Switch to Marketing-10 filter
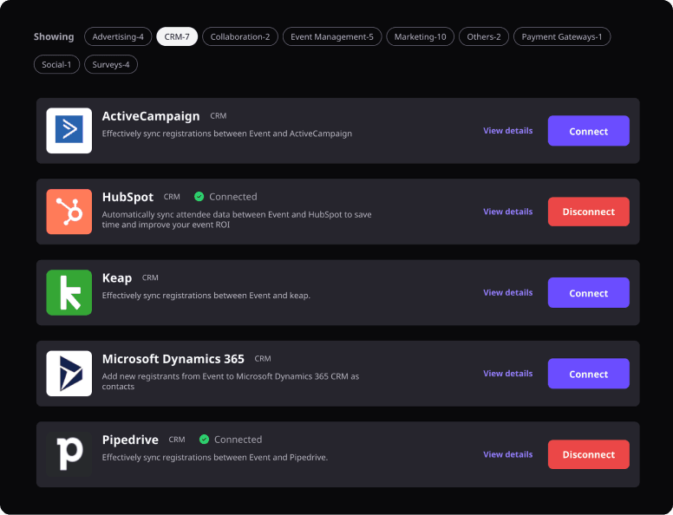673x515 pixels. [421, 36]
